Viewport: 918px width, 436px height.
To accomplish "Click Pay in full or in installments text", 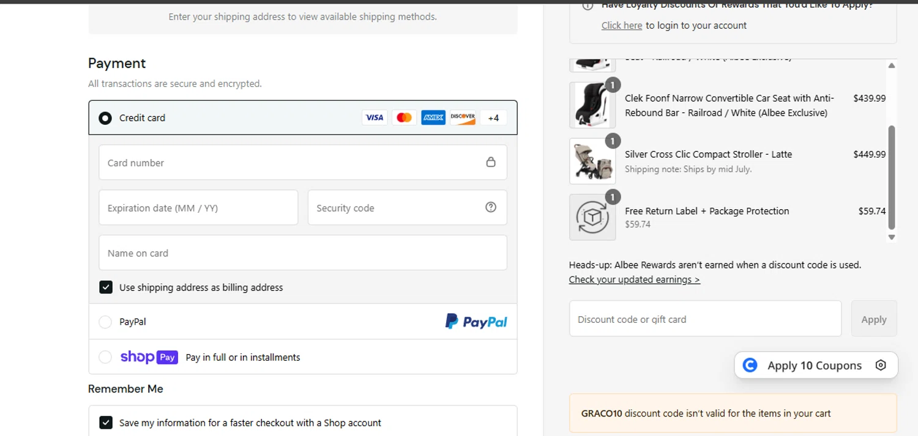I will 243,357.
